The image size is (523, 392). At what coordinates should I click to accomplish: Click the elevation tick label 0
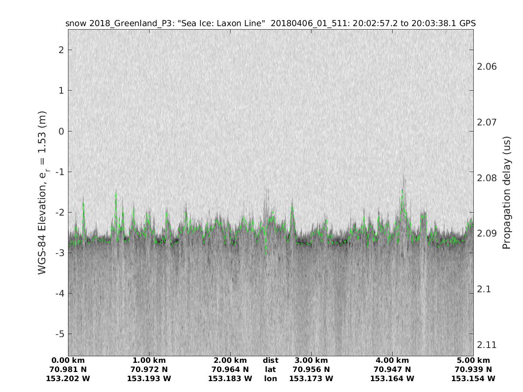(61, 131)
